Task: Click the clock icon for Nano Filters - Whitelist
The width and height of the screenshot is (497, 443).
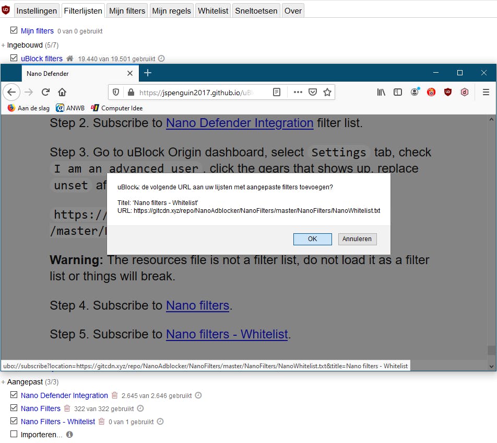Action: [x=160, y=422]
